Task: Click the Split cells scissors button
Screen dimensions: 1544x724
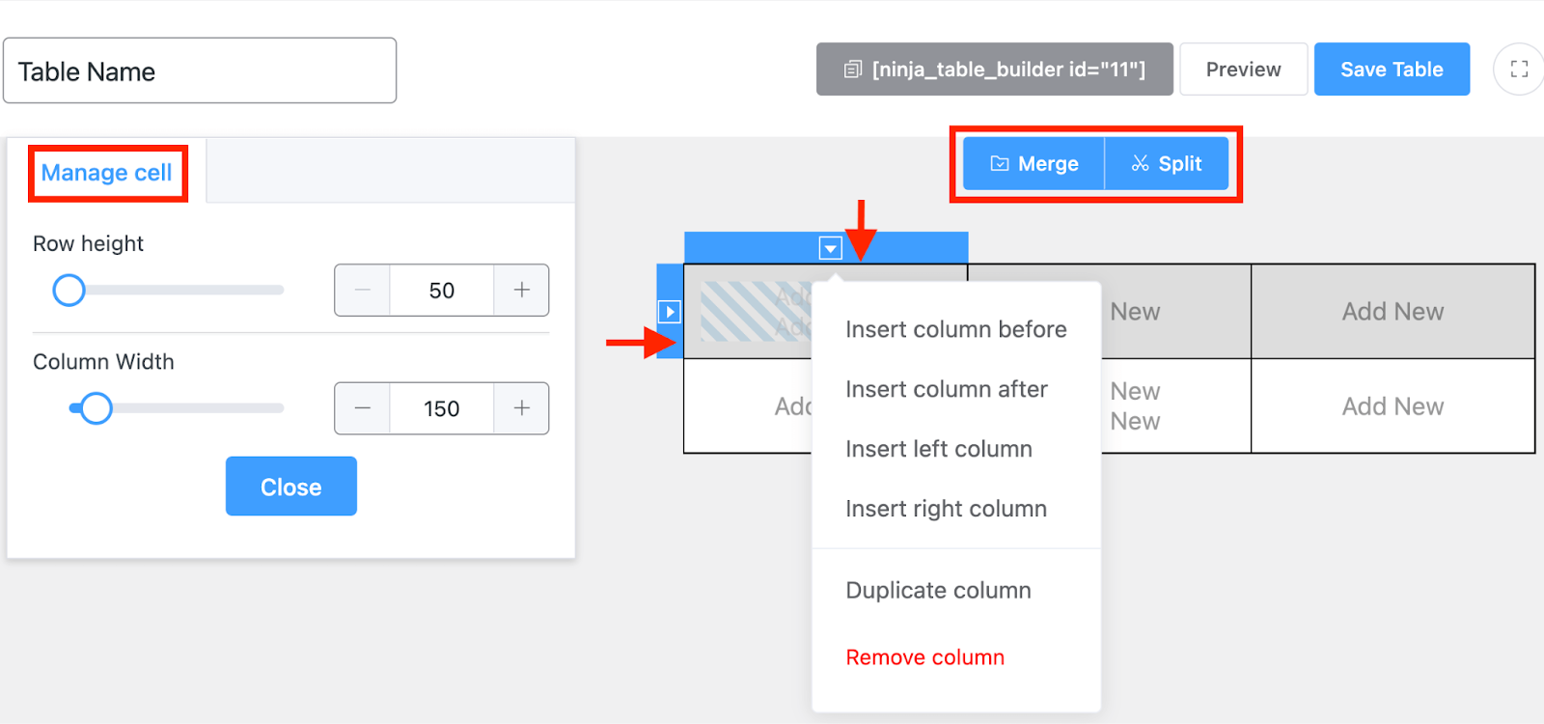Action: [1167, 164]
